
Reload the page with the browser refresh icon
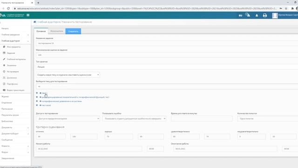tap(8, 8)
